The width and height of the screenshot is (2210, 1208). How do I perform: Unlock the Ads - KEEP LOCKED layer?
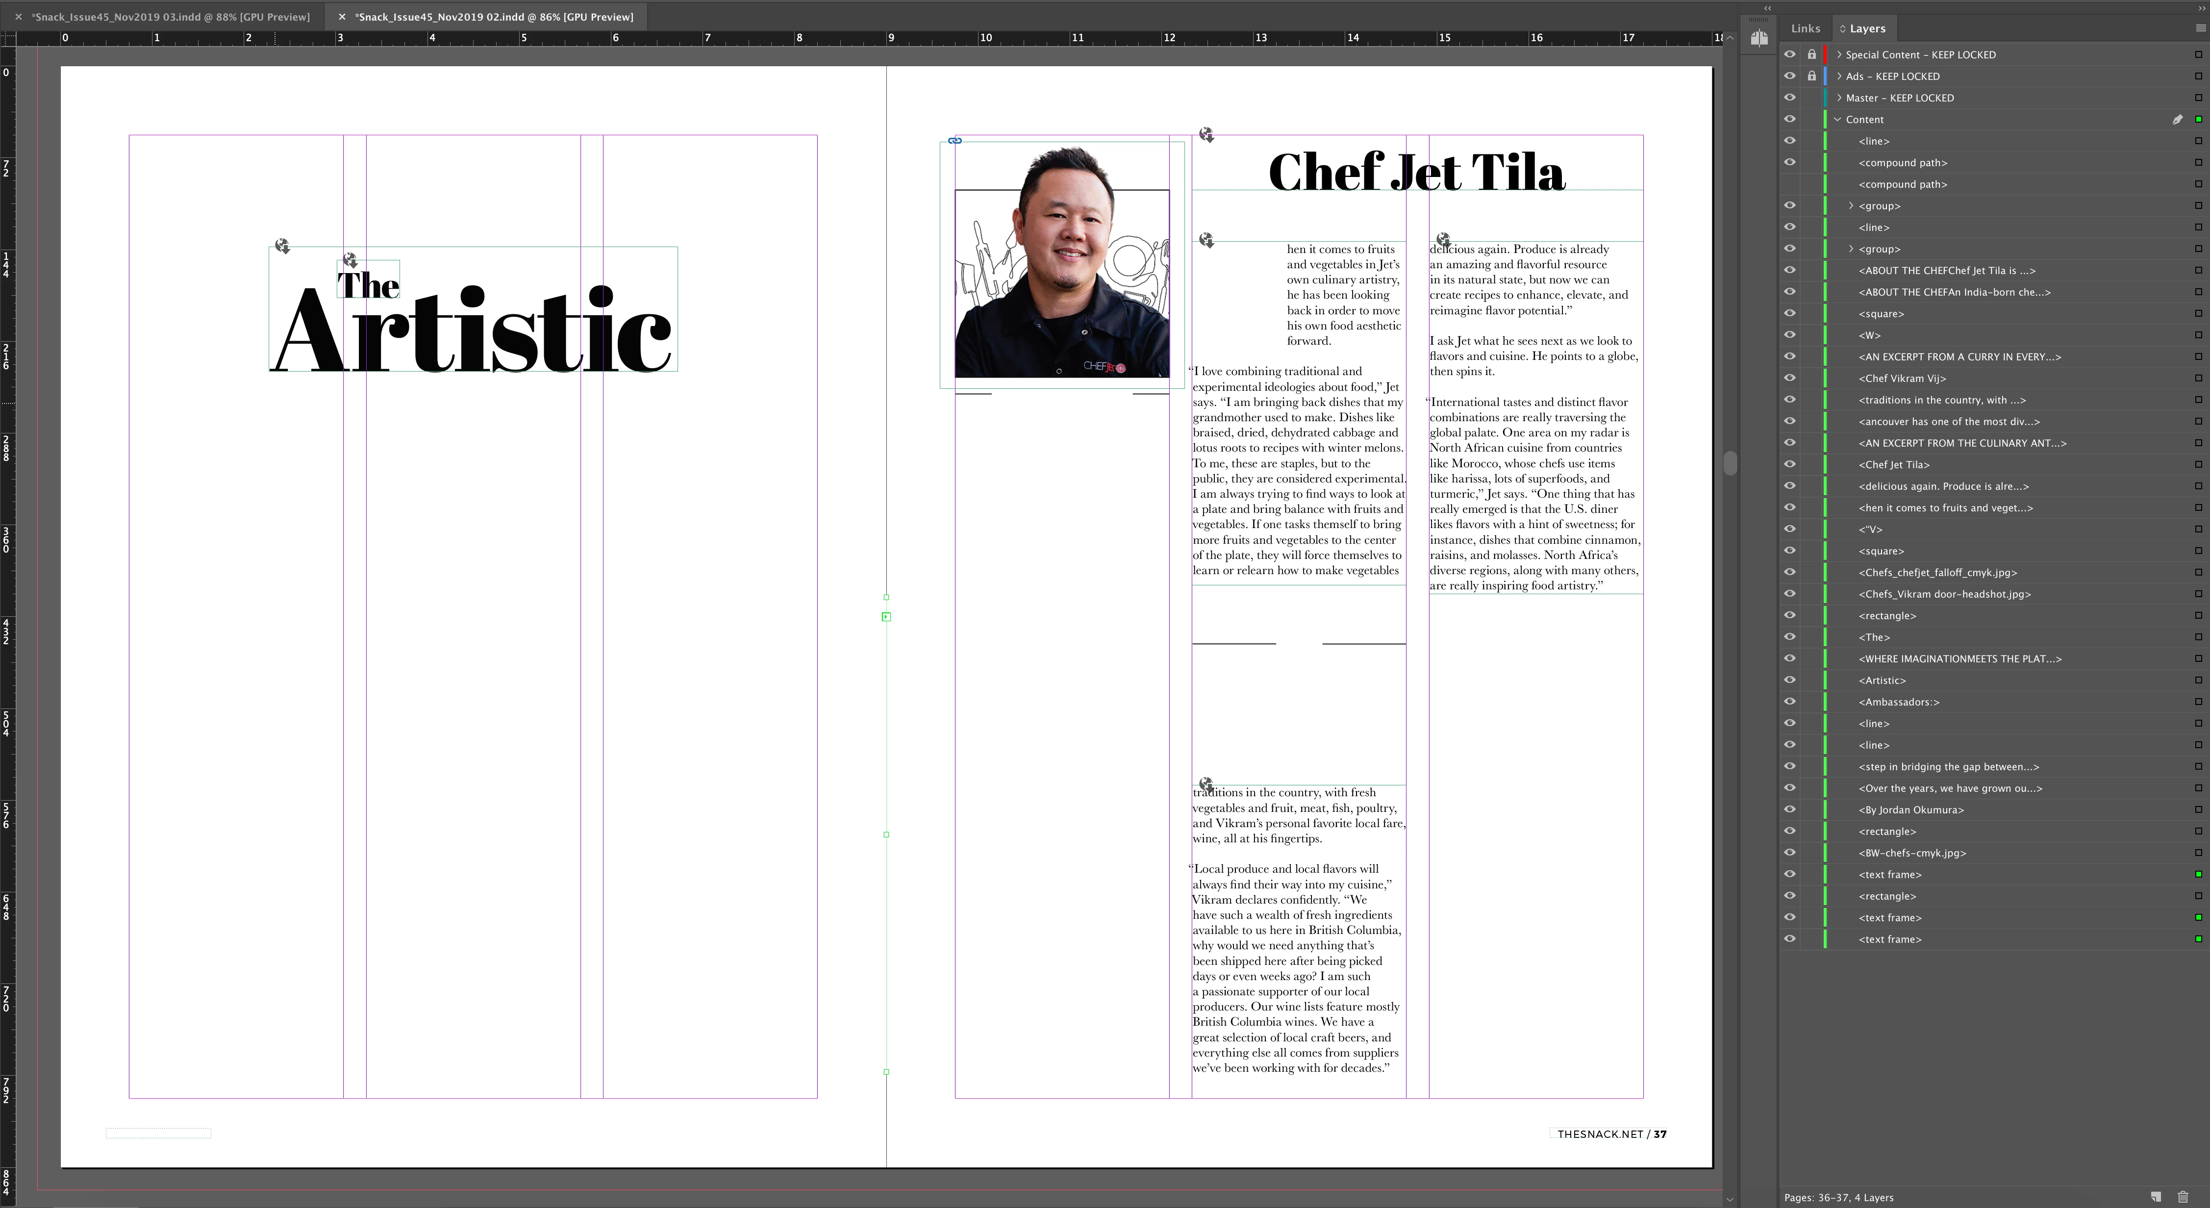coord(1811,75)
